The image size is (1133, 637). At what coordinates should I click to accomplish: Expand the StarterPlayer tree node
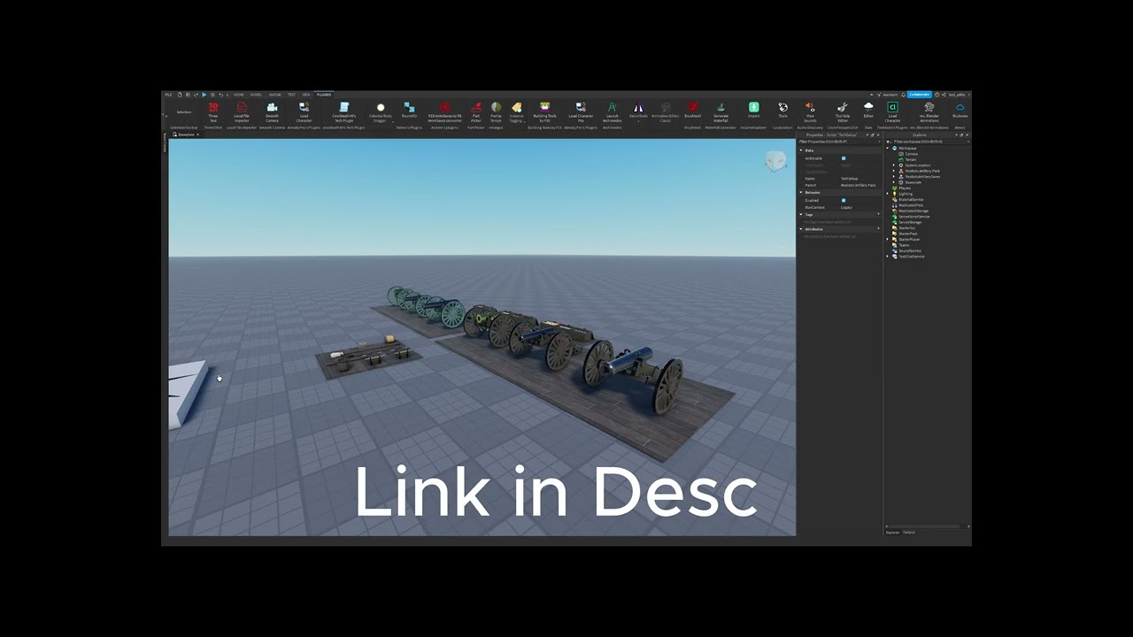click(x=888, y=239)
